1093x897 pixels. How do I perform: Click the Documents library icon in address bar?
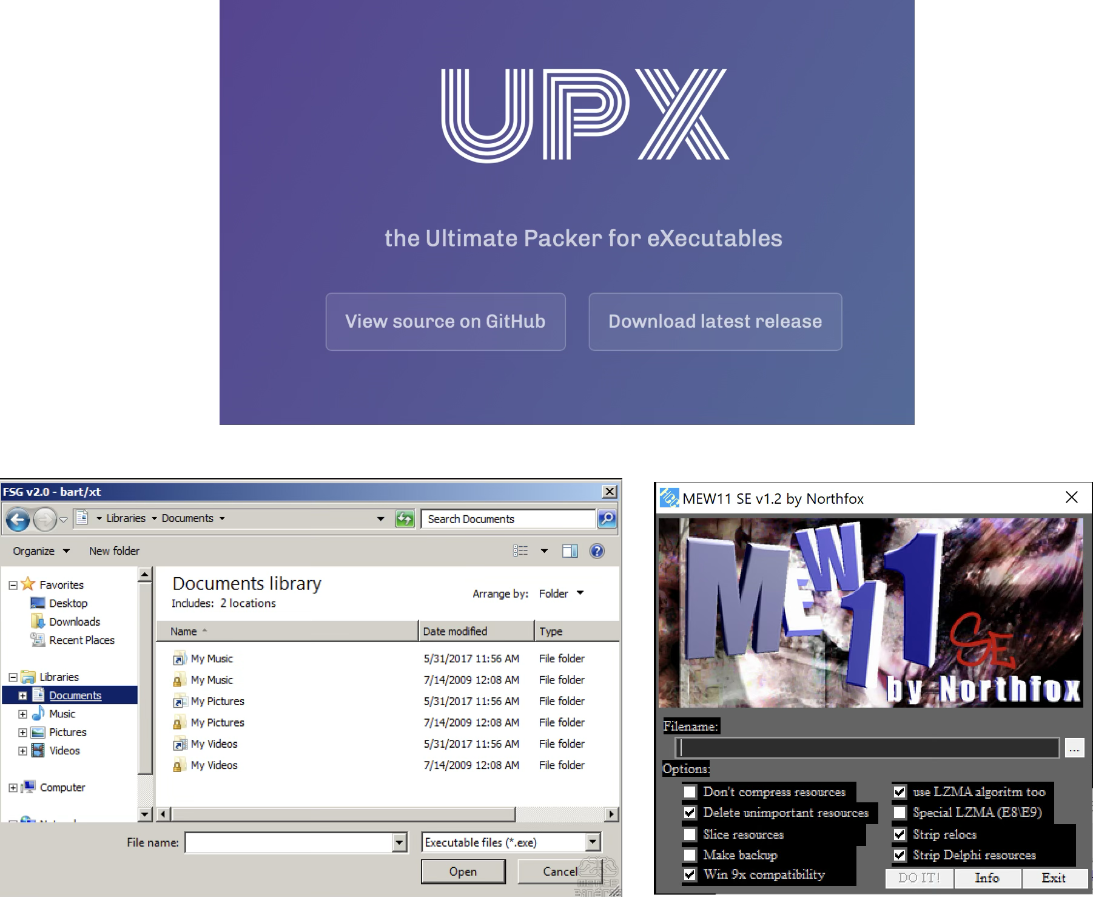[82, 518]
